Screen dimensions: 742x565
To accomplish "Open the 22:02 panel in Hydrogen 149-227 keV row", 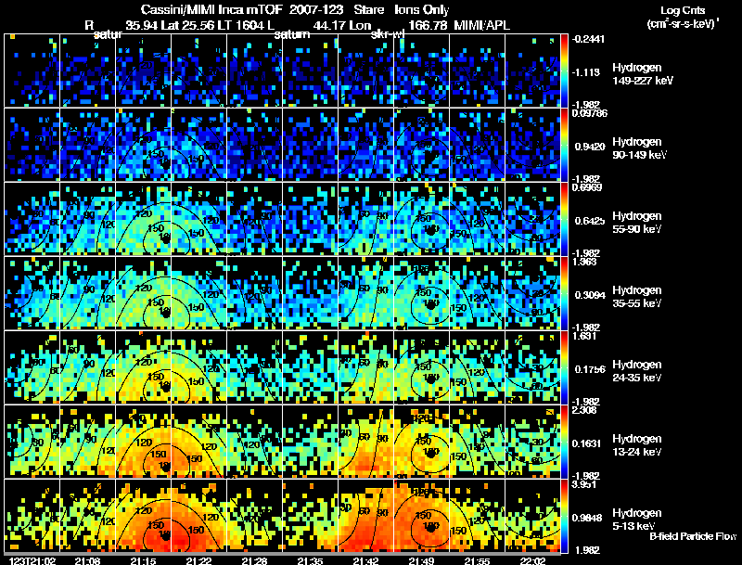I will (532, 71).
